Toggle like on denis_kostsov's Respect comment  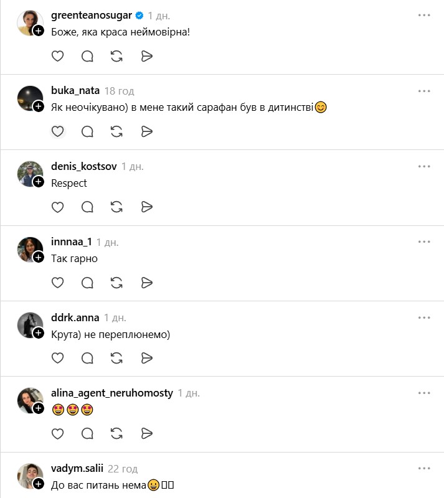point(57,207)
